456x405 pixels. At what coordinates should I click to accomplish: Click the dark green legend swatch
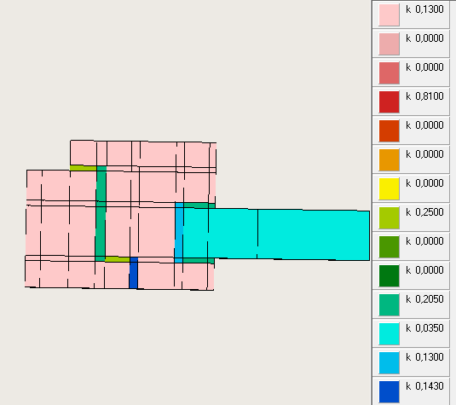389,275
